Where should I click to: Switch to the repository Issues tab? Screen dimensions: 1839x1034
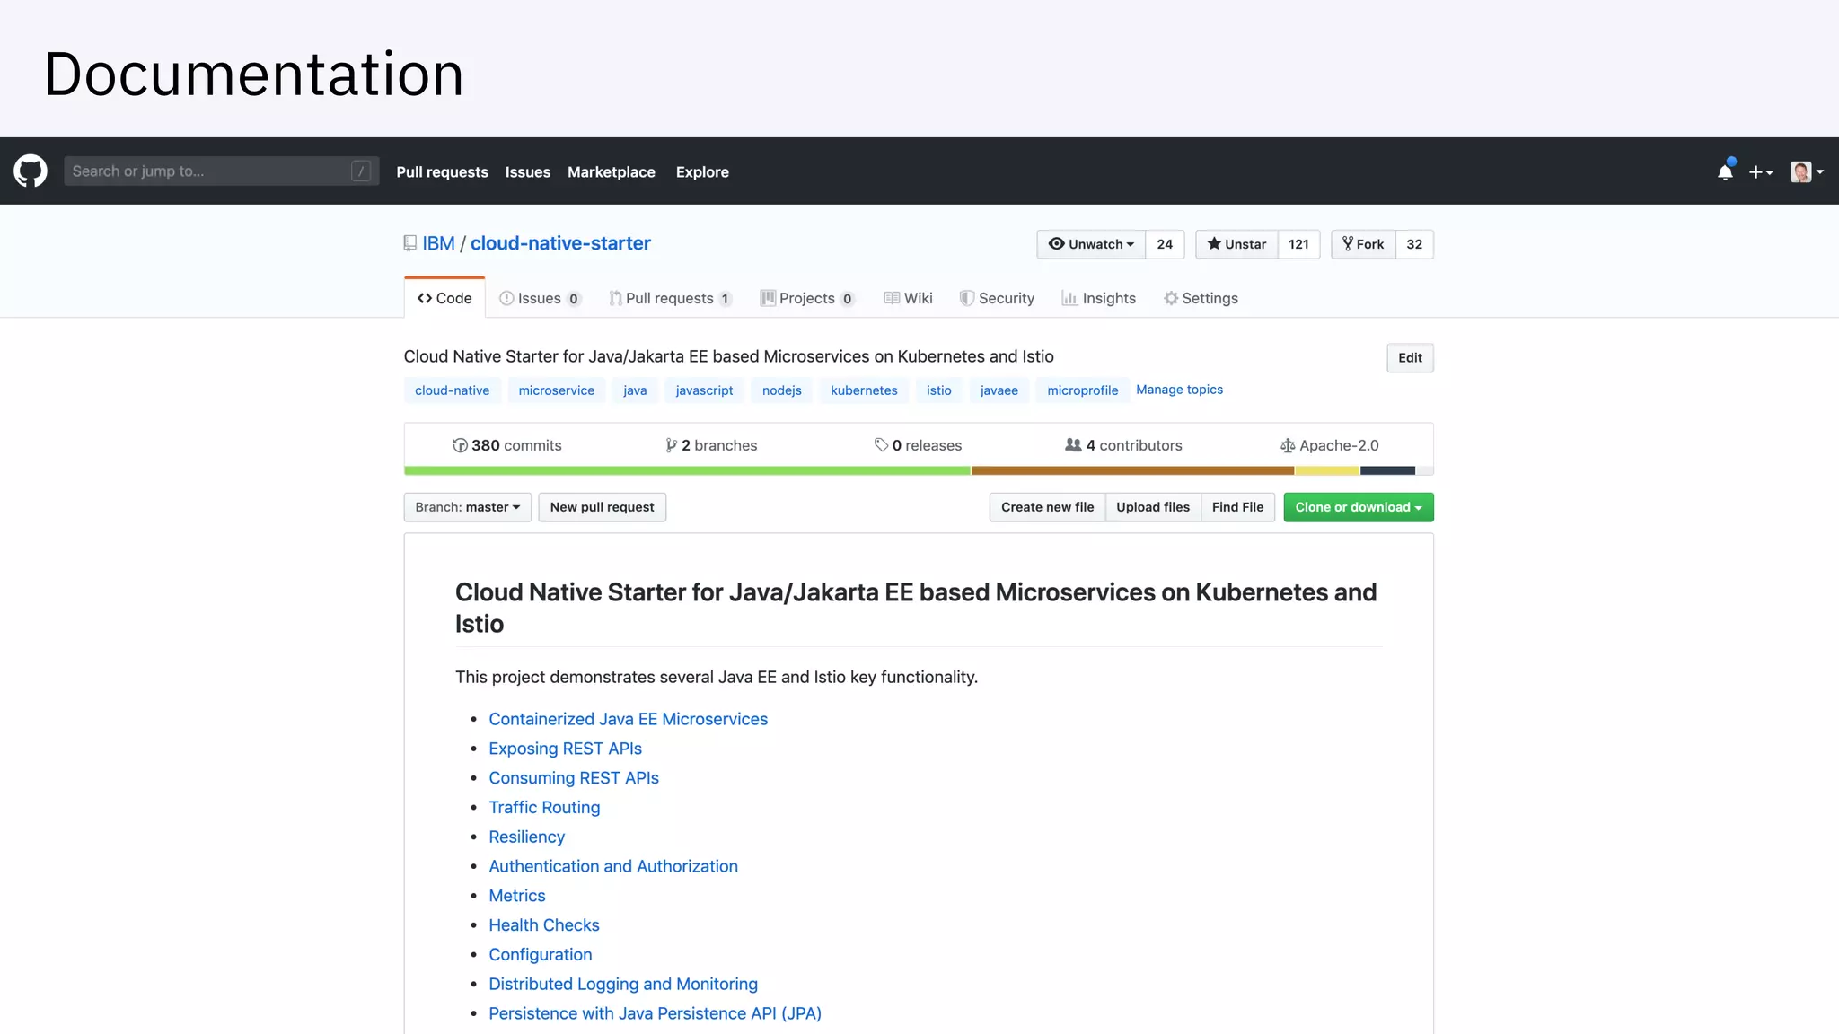pyautogui.click(x=540, y=298)
